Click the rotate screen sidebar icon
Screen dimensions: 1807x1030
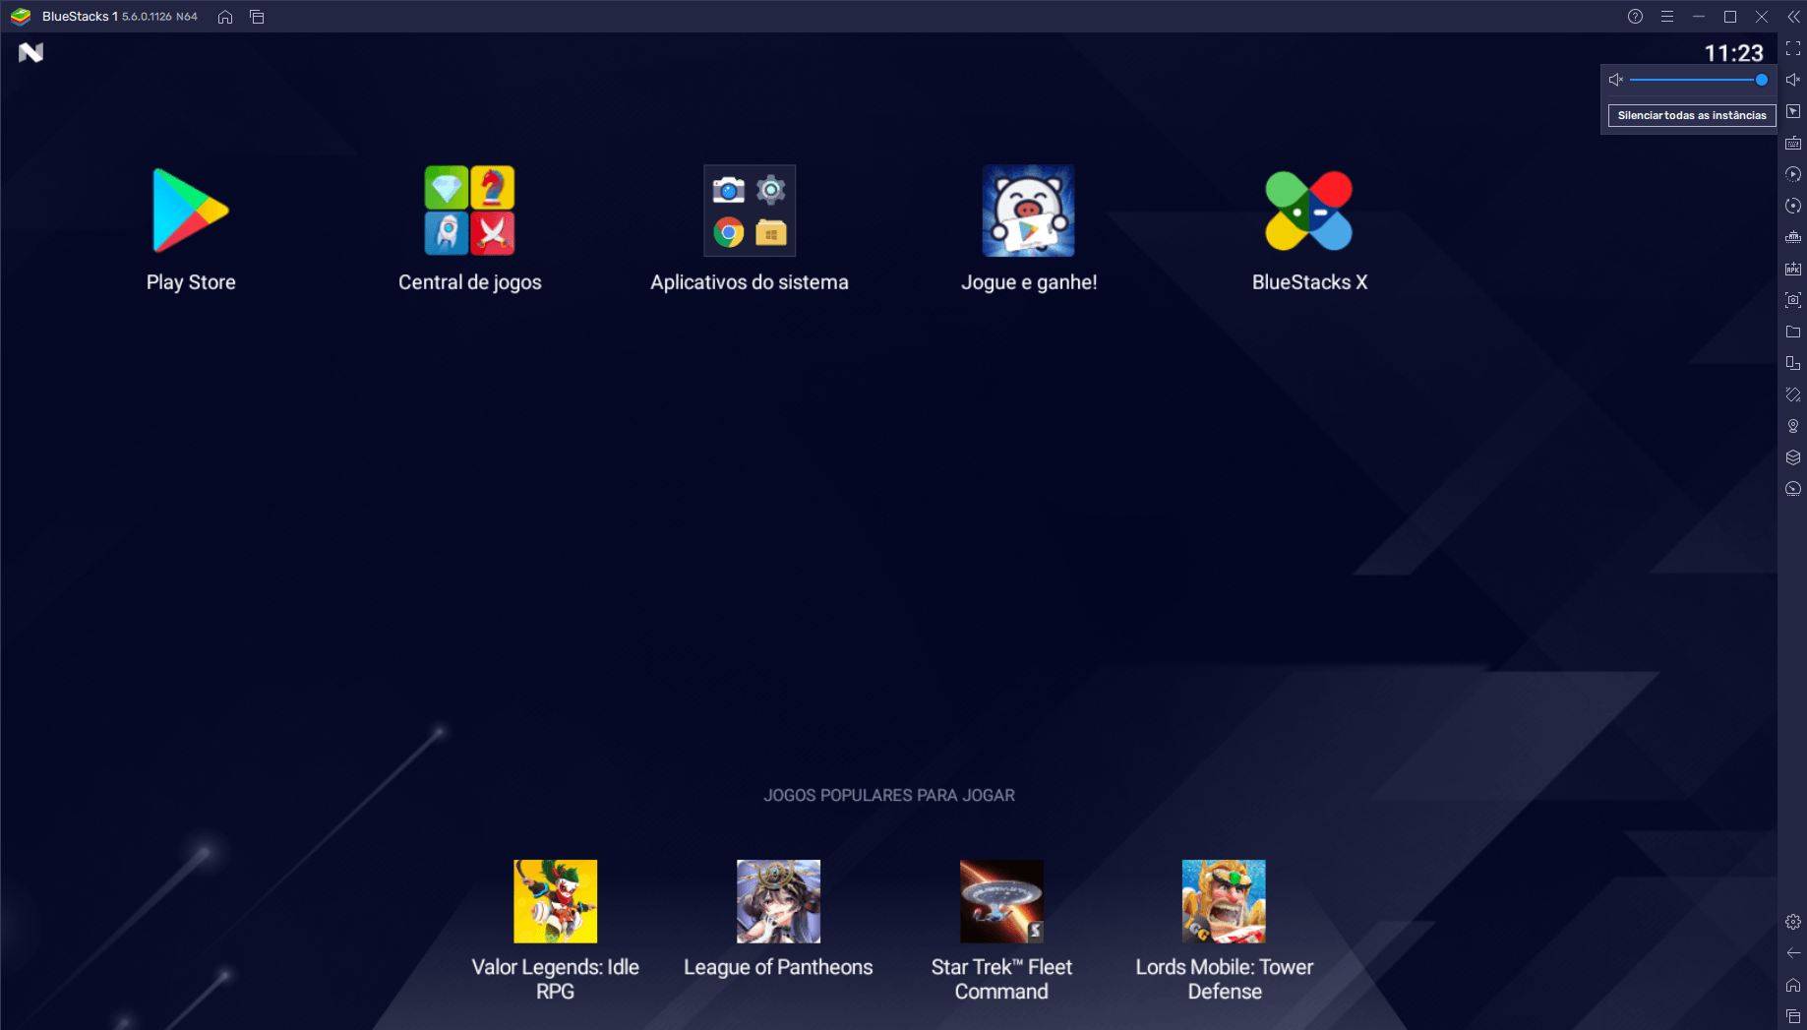click(x=1793, y=363)
